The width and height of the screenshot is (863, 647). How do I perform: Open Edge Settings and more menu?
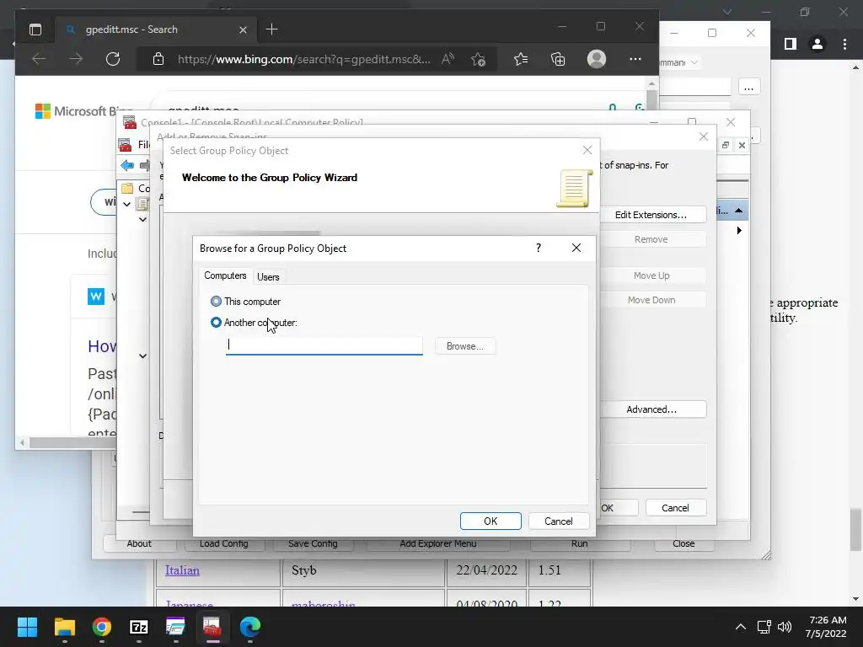(635, 59)
